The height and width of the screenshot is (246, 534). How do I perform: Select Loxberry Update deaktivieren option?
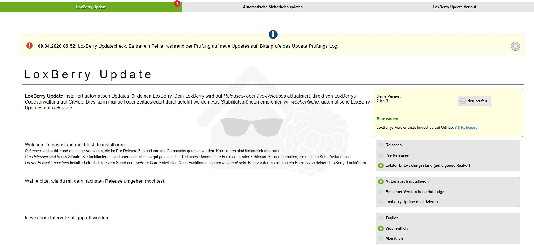[448, 202]
